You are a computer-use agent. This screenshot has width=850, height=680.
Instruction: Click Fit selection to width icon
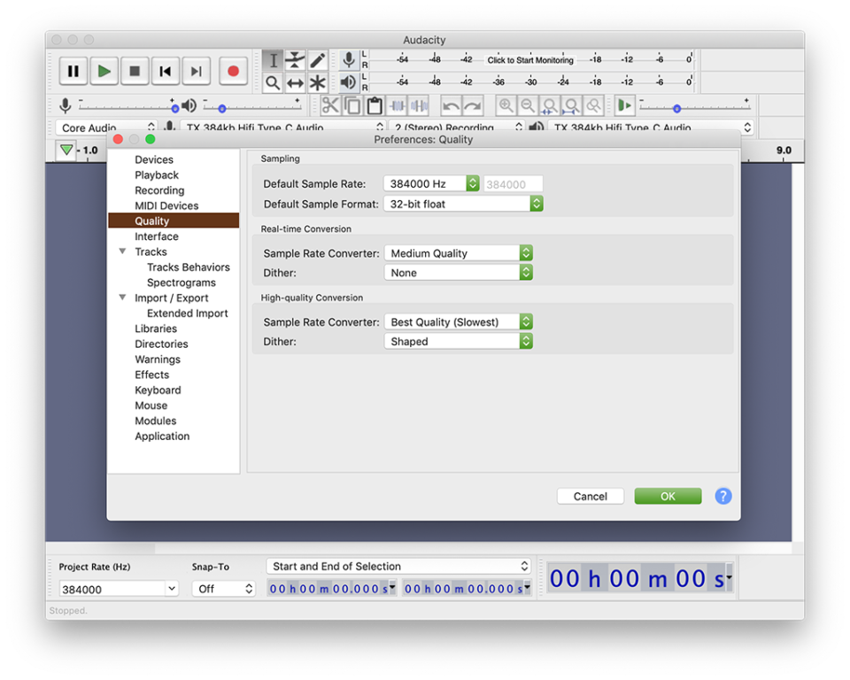pyautogui.click(x=550, y=105)
